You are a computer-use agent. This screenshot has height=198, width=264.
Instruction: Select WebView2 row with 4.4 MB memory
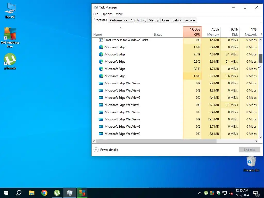point(175,98)
